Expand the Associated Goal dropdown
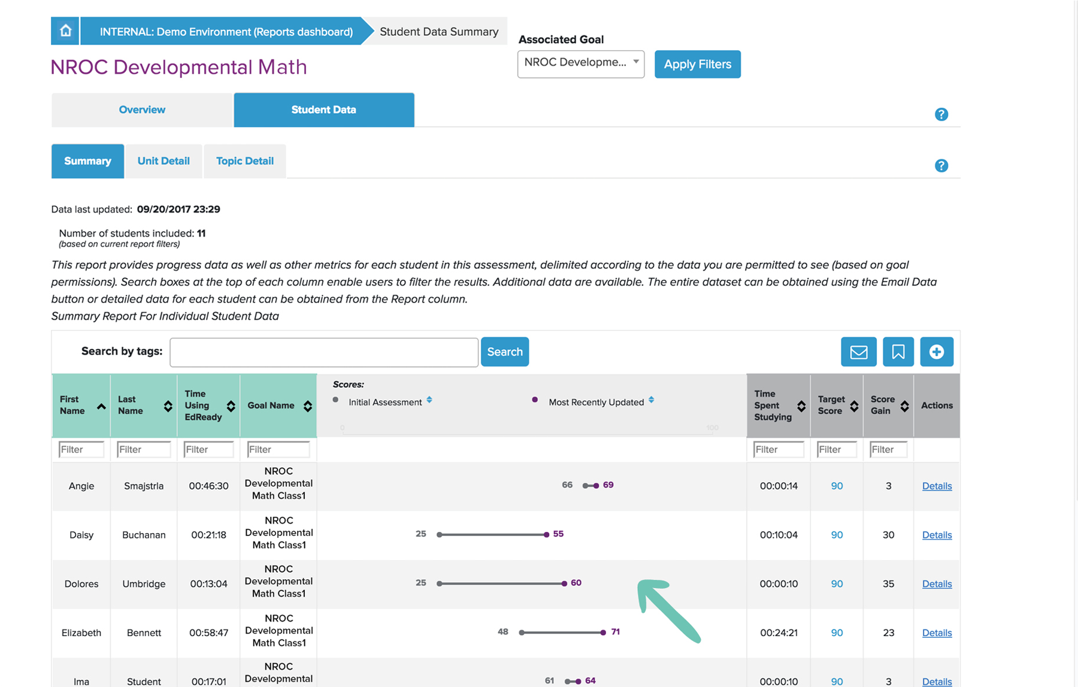Image resolution: width=1078 pixels, height=687 pixels. (580, 63)
